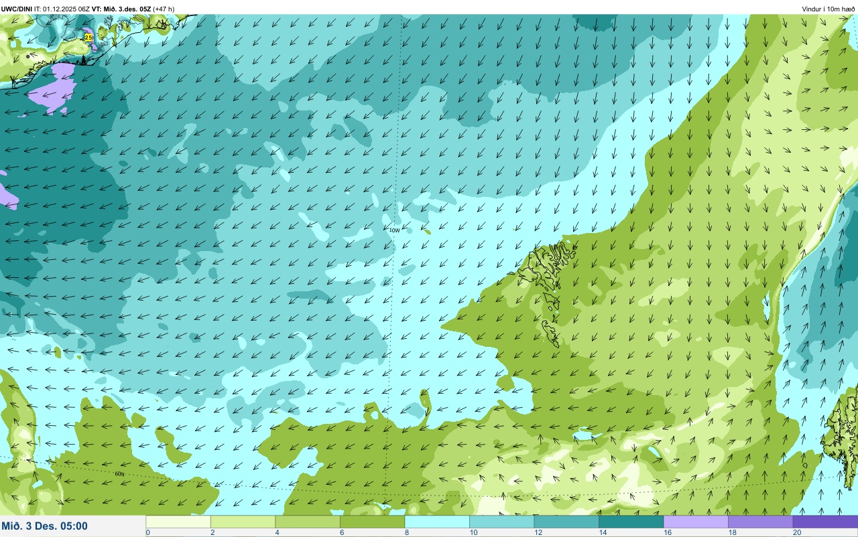Click the 'Mið. 3 Des. 05:00' timestamp label
Image resolution: width=858 pixels, height=537 pixels.
pos(45,526)
